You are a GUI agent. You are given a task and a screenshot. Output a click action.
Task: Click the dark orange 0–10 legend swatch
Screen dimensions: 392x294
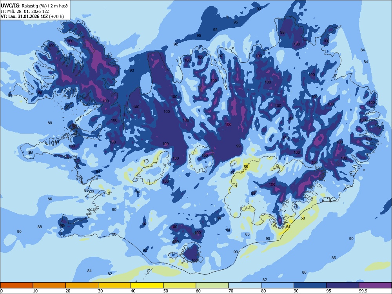pyautogui.click(x=16, y=285)
